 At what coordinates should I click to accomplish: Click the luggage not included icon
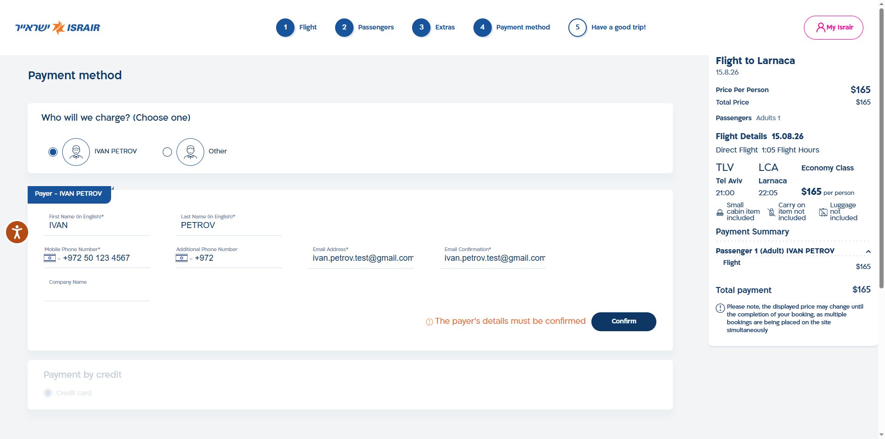823,212
